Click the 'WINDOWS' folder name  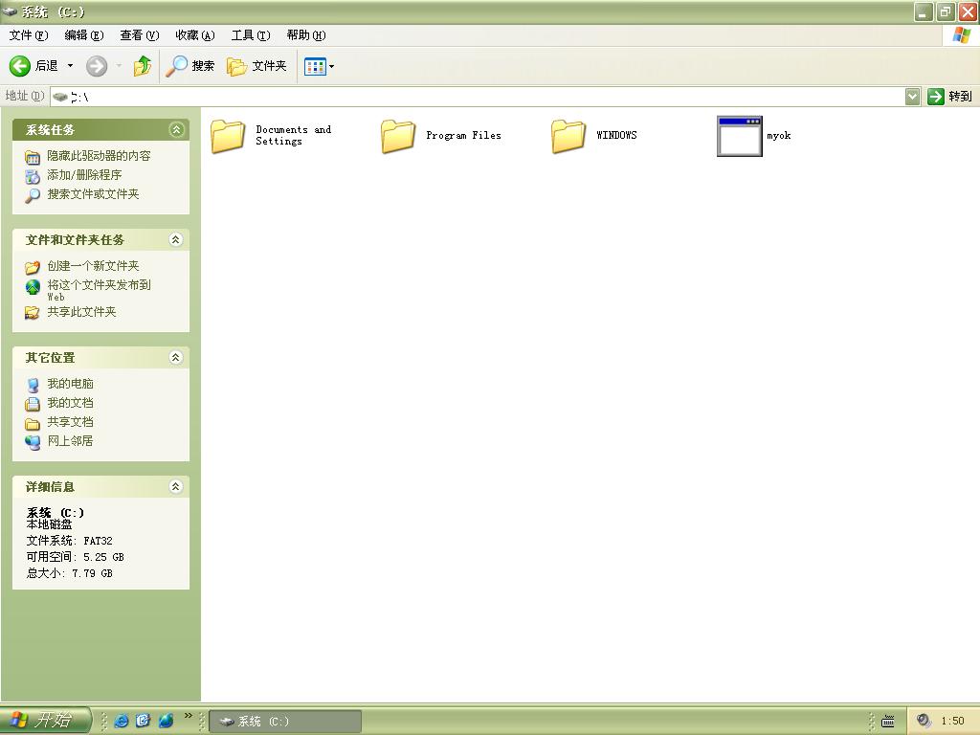click(616, 135)
